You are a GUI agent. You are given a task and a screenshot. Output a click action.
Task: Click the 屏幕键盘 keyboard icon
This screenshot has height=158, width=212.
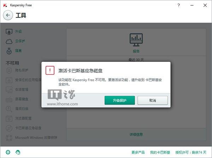[x=9, y=99]
